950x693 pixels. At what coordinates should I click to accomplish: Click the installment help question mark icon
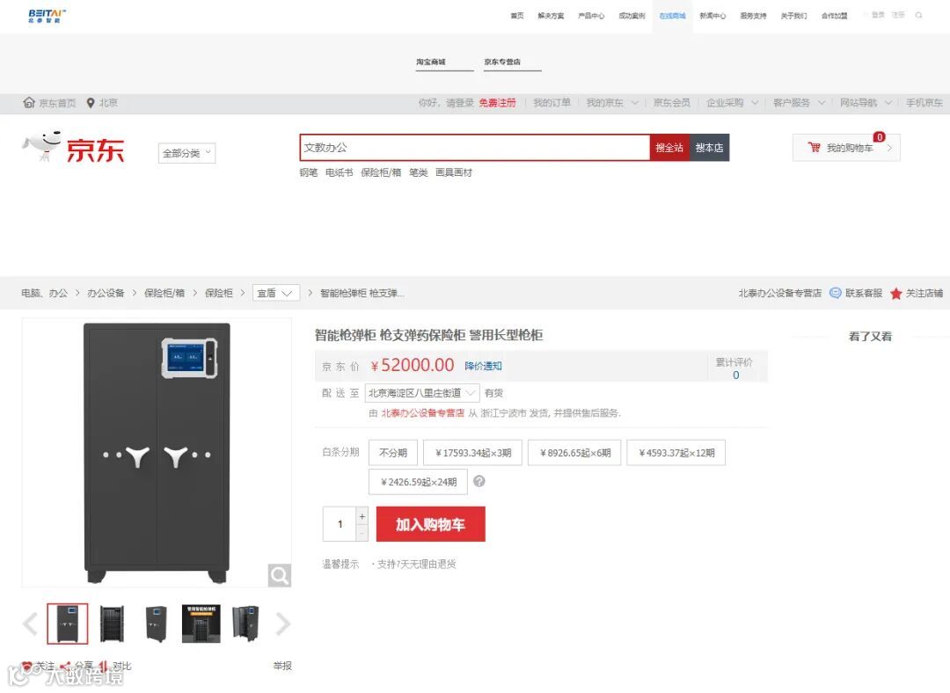click(x=479, y=481)
